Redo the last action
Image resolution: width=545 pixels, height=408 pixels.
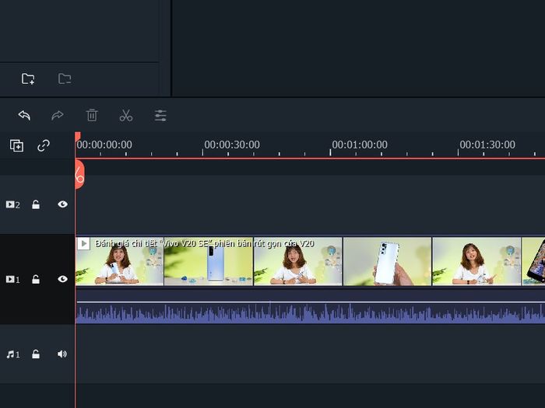[58, 115]
